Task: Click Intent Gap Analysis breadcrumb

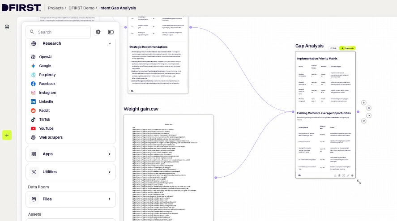Action: (117, 8)
